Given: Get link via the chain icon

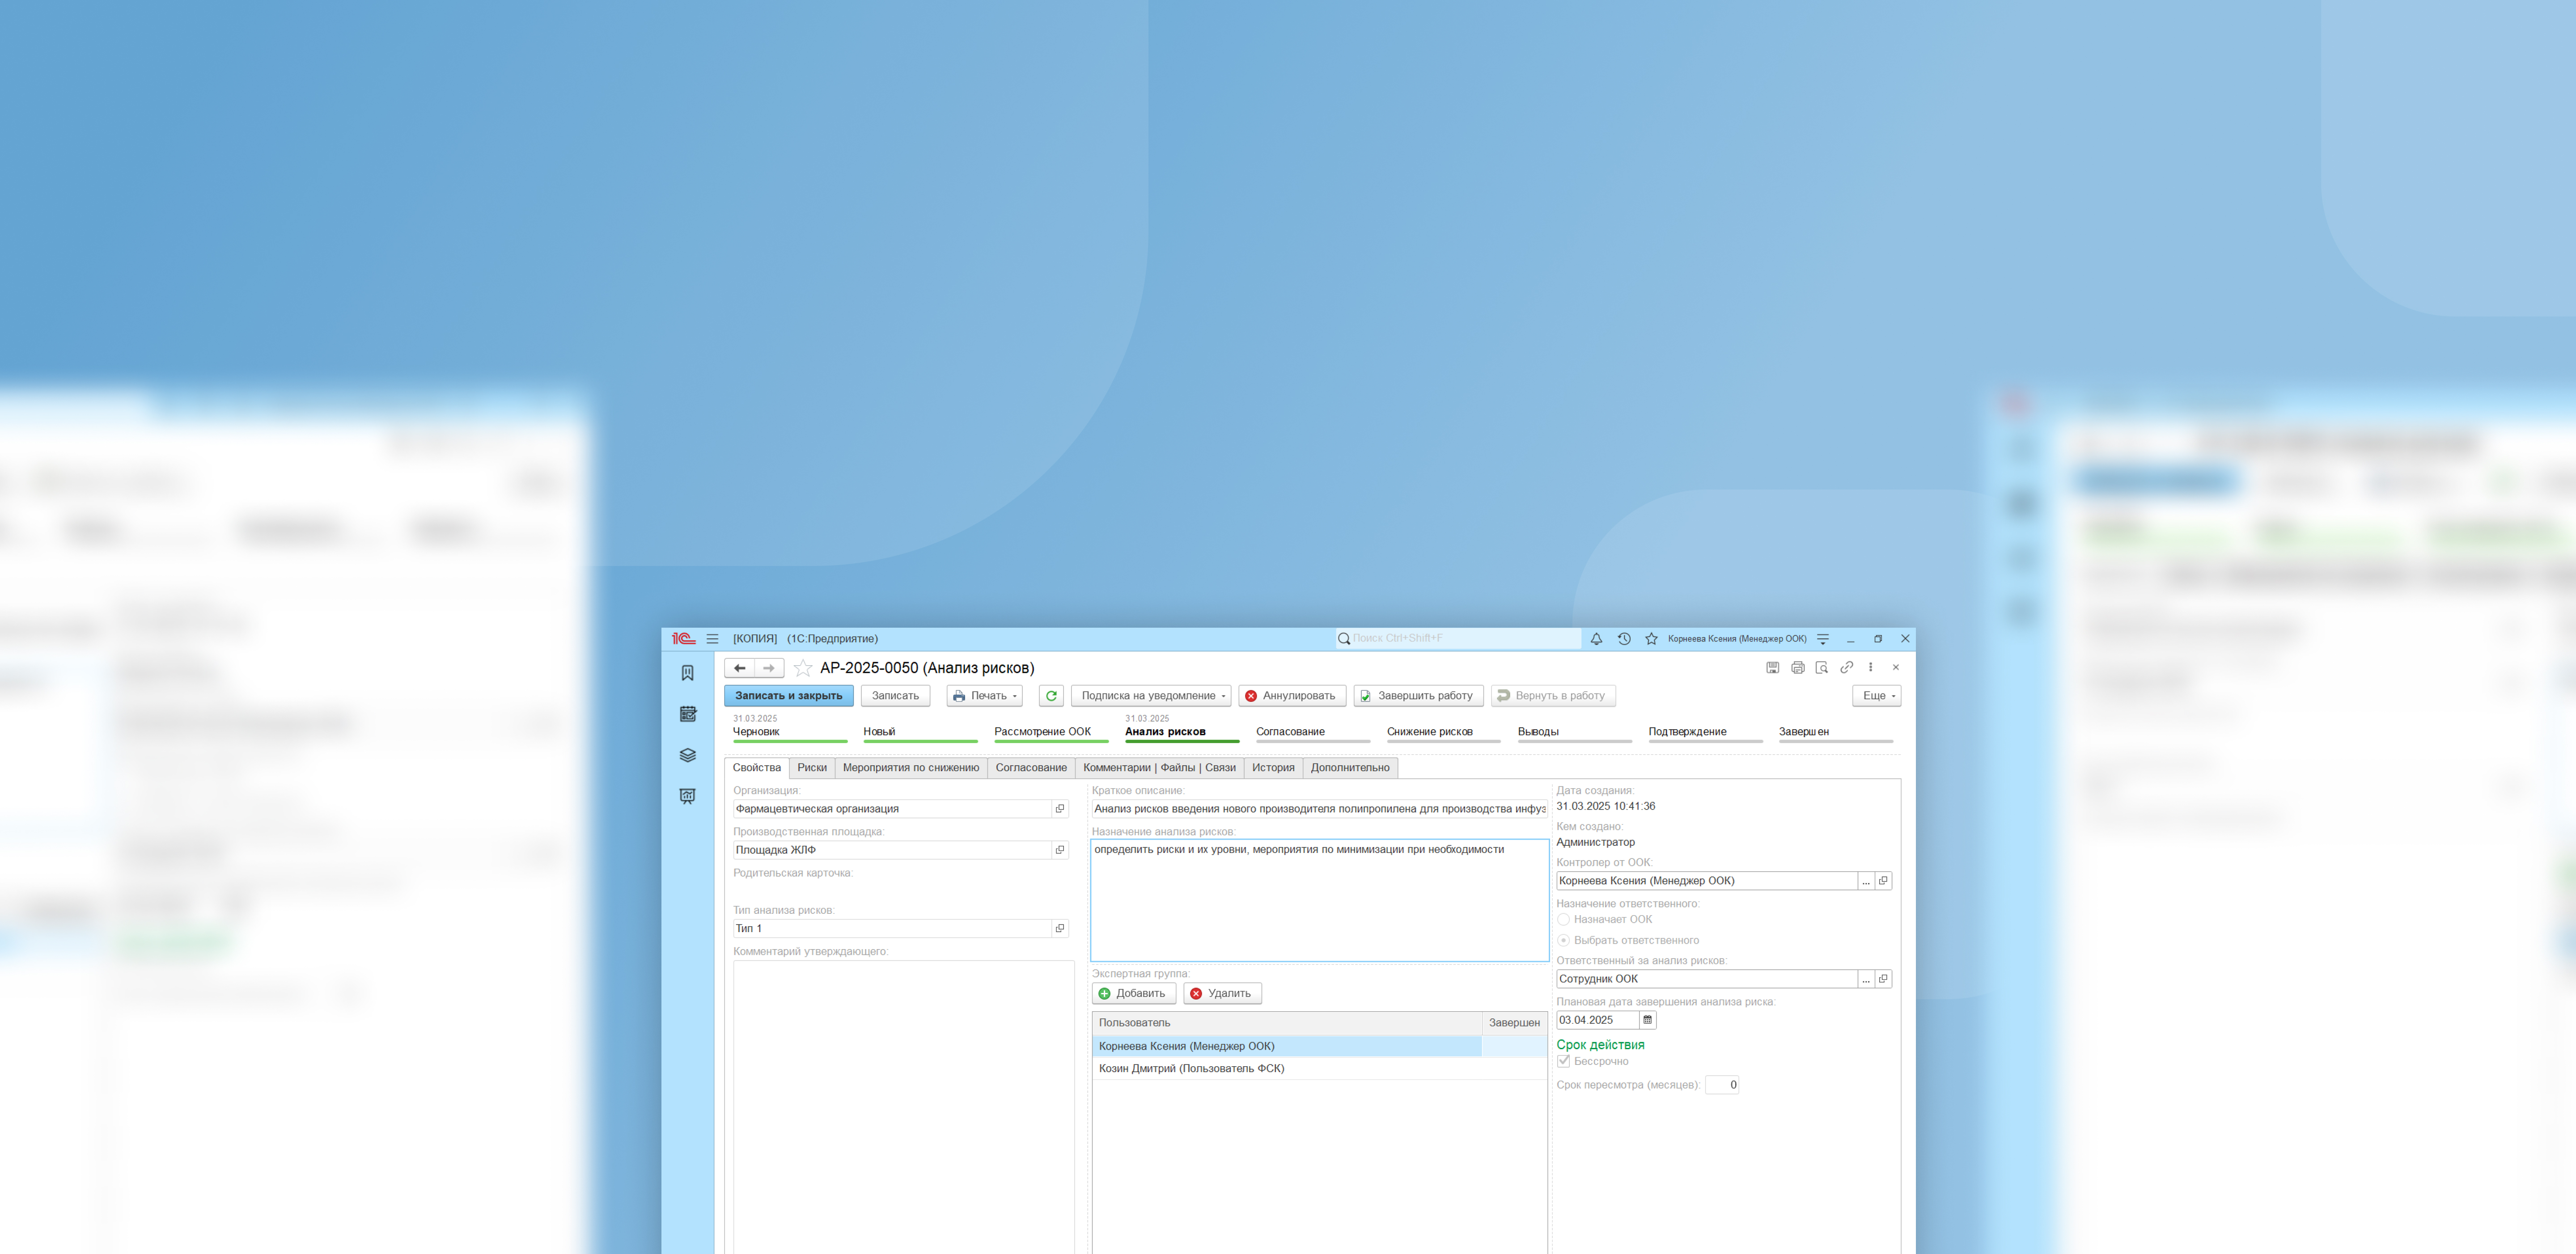Looking at the screenshot, I should pos(1846,667).
